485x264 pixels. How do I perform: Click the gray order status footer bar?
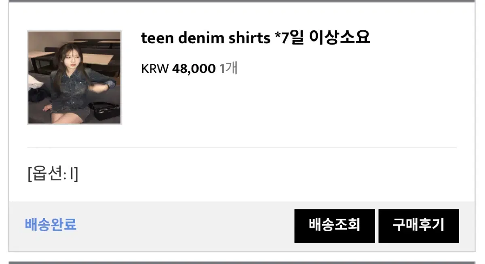(x=242, y=226)
